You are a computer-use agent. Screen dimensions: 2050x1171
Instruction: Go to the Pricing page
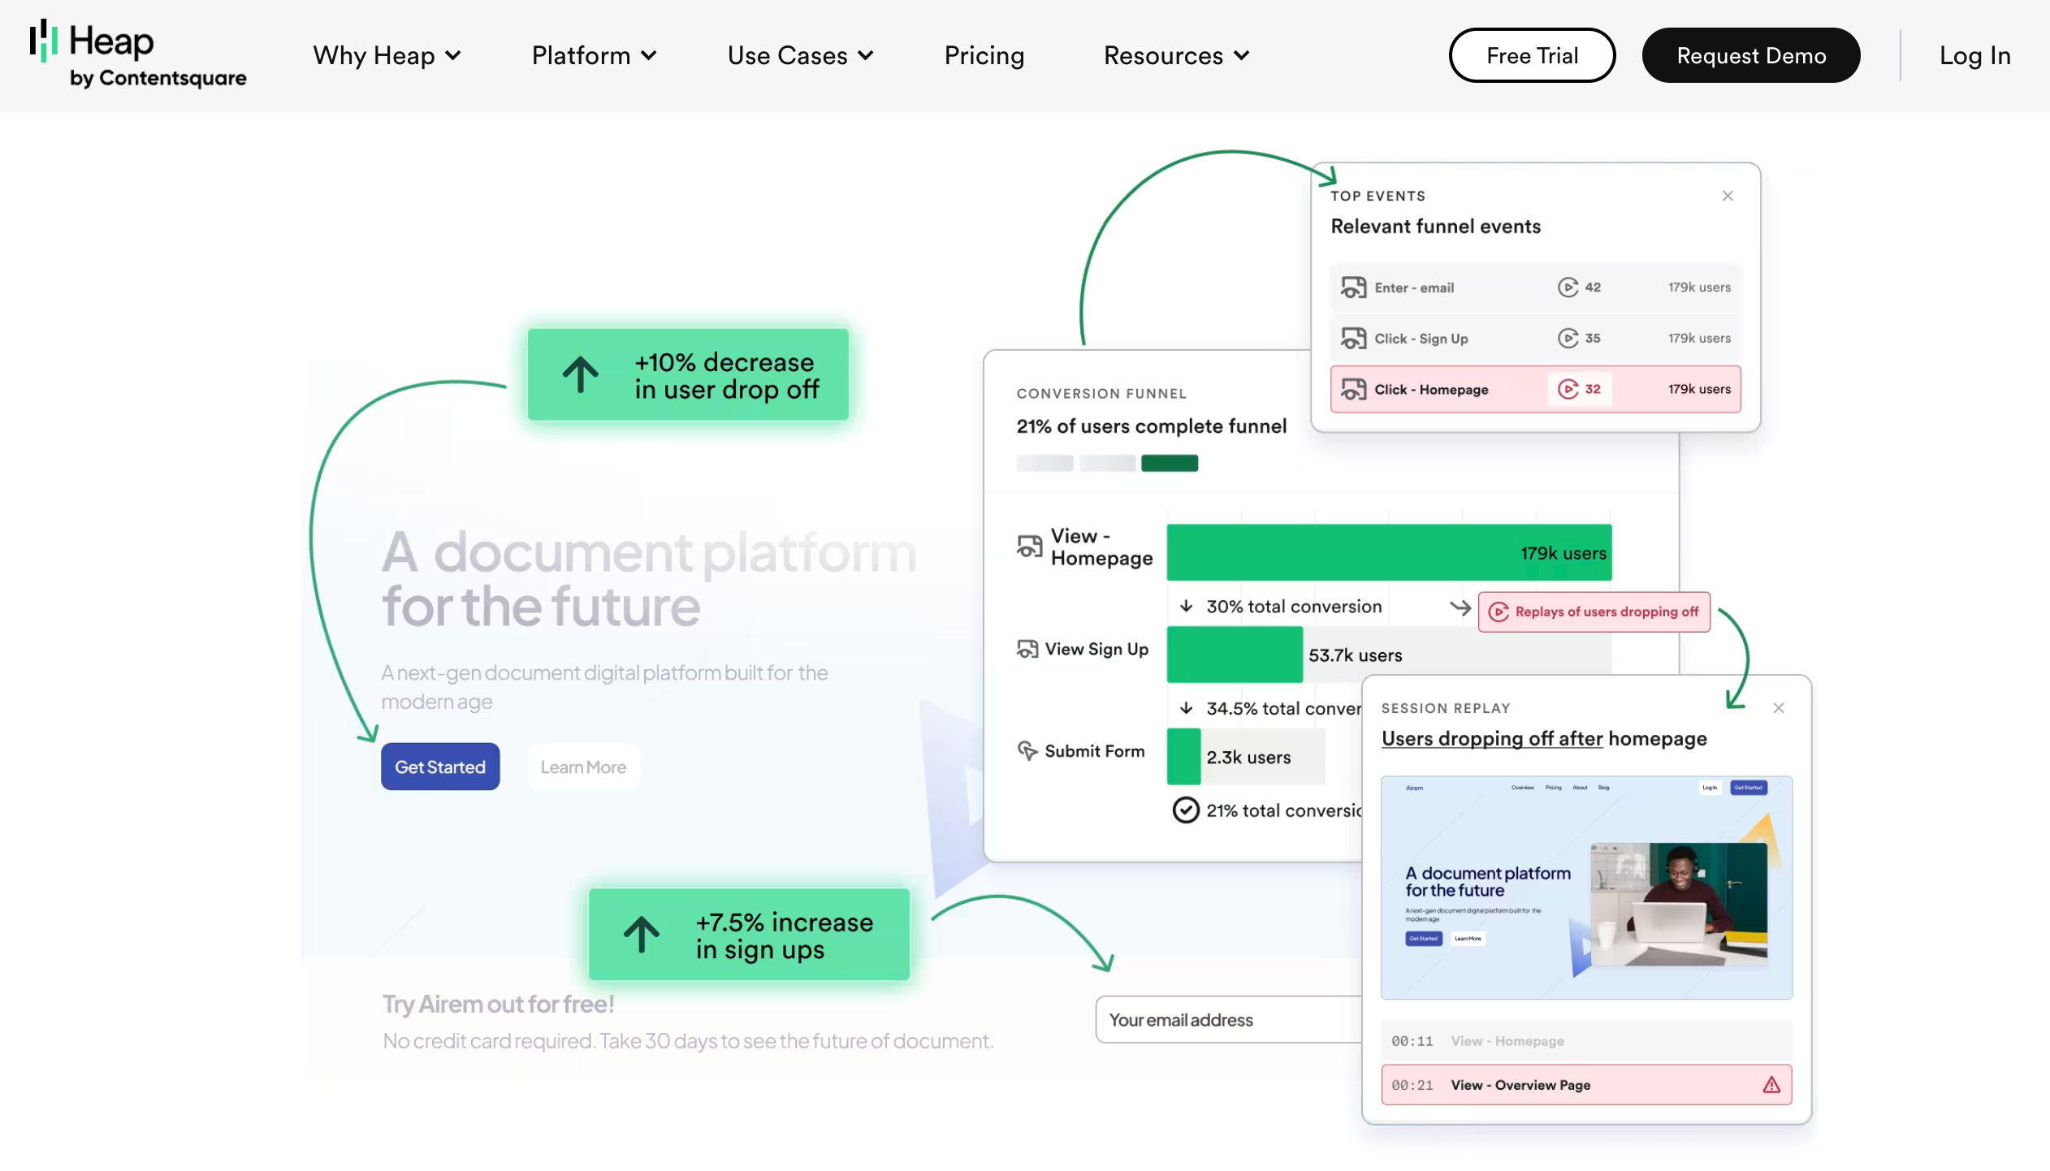tap(984, 55)
